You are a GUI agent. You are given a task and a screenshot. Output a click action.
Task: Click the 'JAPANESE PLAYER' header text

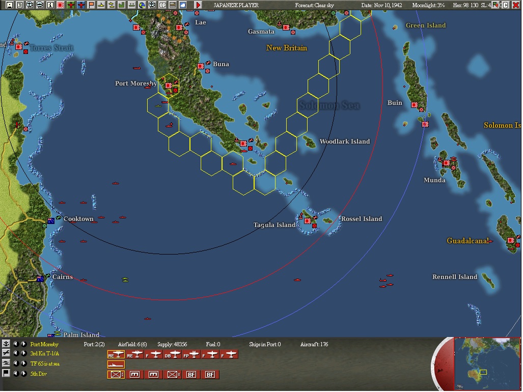pyautogui.click(x=236, y=5)
